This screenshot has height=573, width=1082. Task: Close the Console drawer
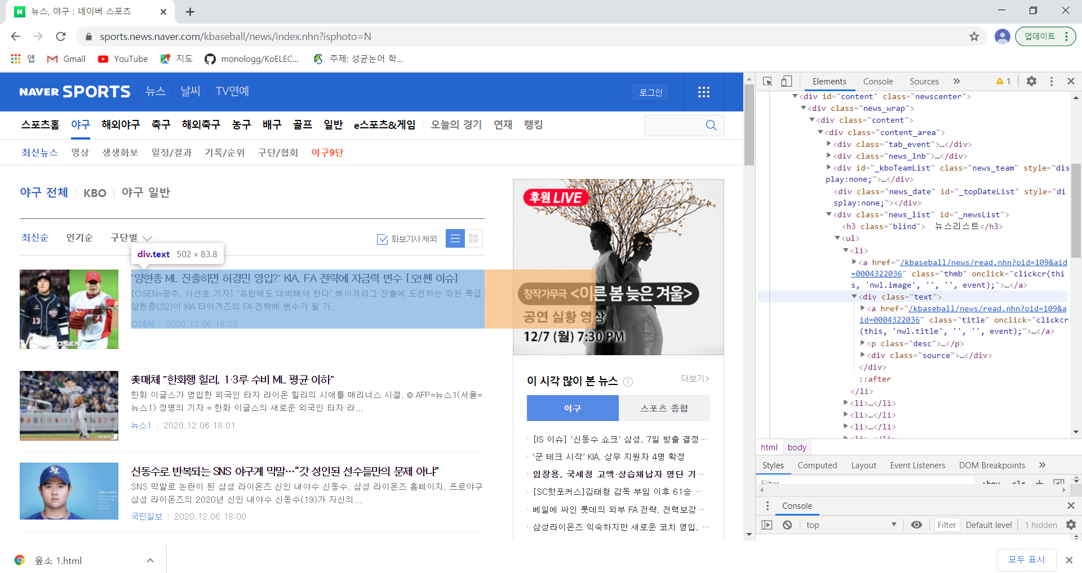(1071, 505)
